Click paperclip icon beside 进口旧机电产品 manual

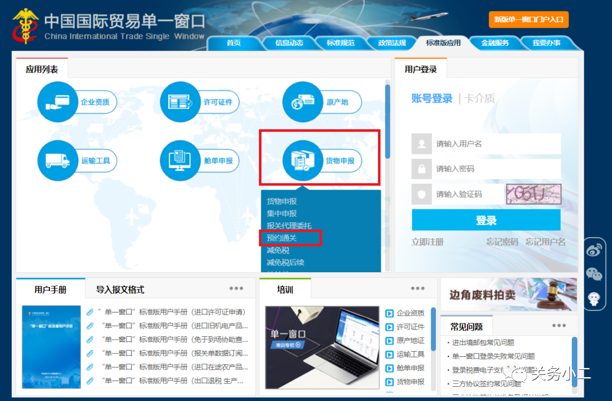coord(90,326)
